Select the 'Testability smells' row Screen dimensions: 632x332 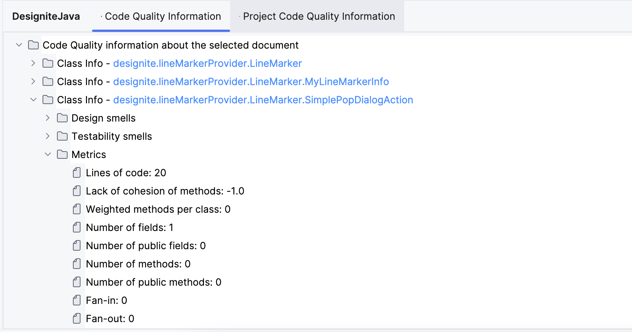pyautogui.click(x=112, y=136)
